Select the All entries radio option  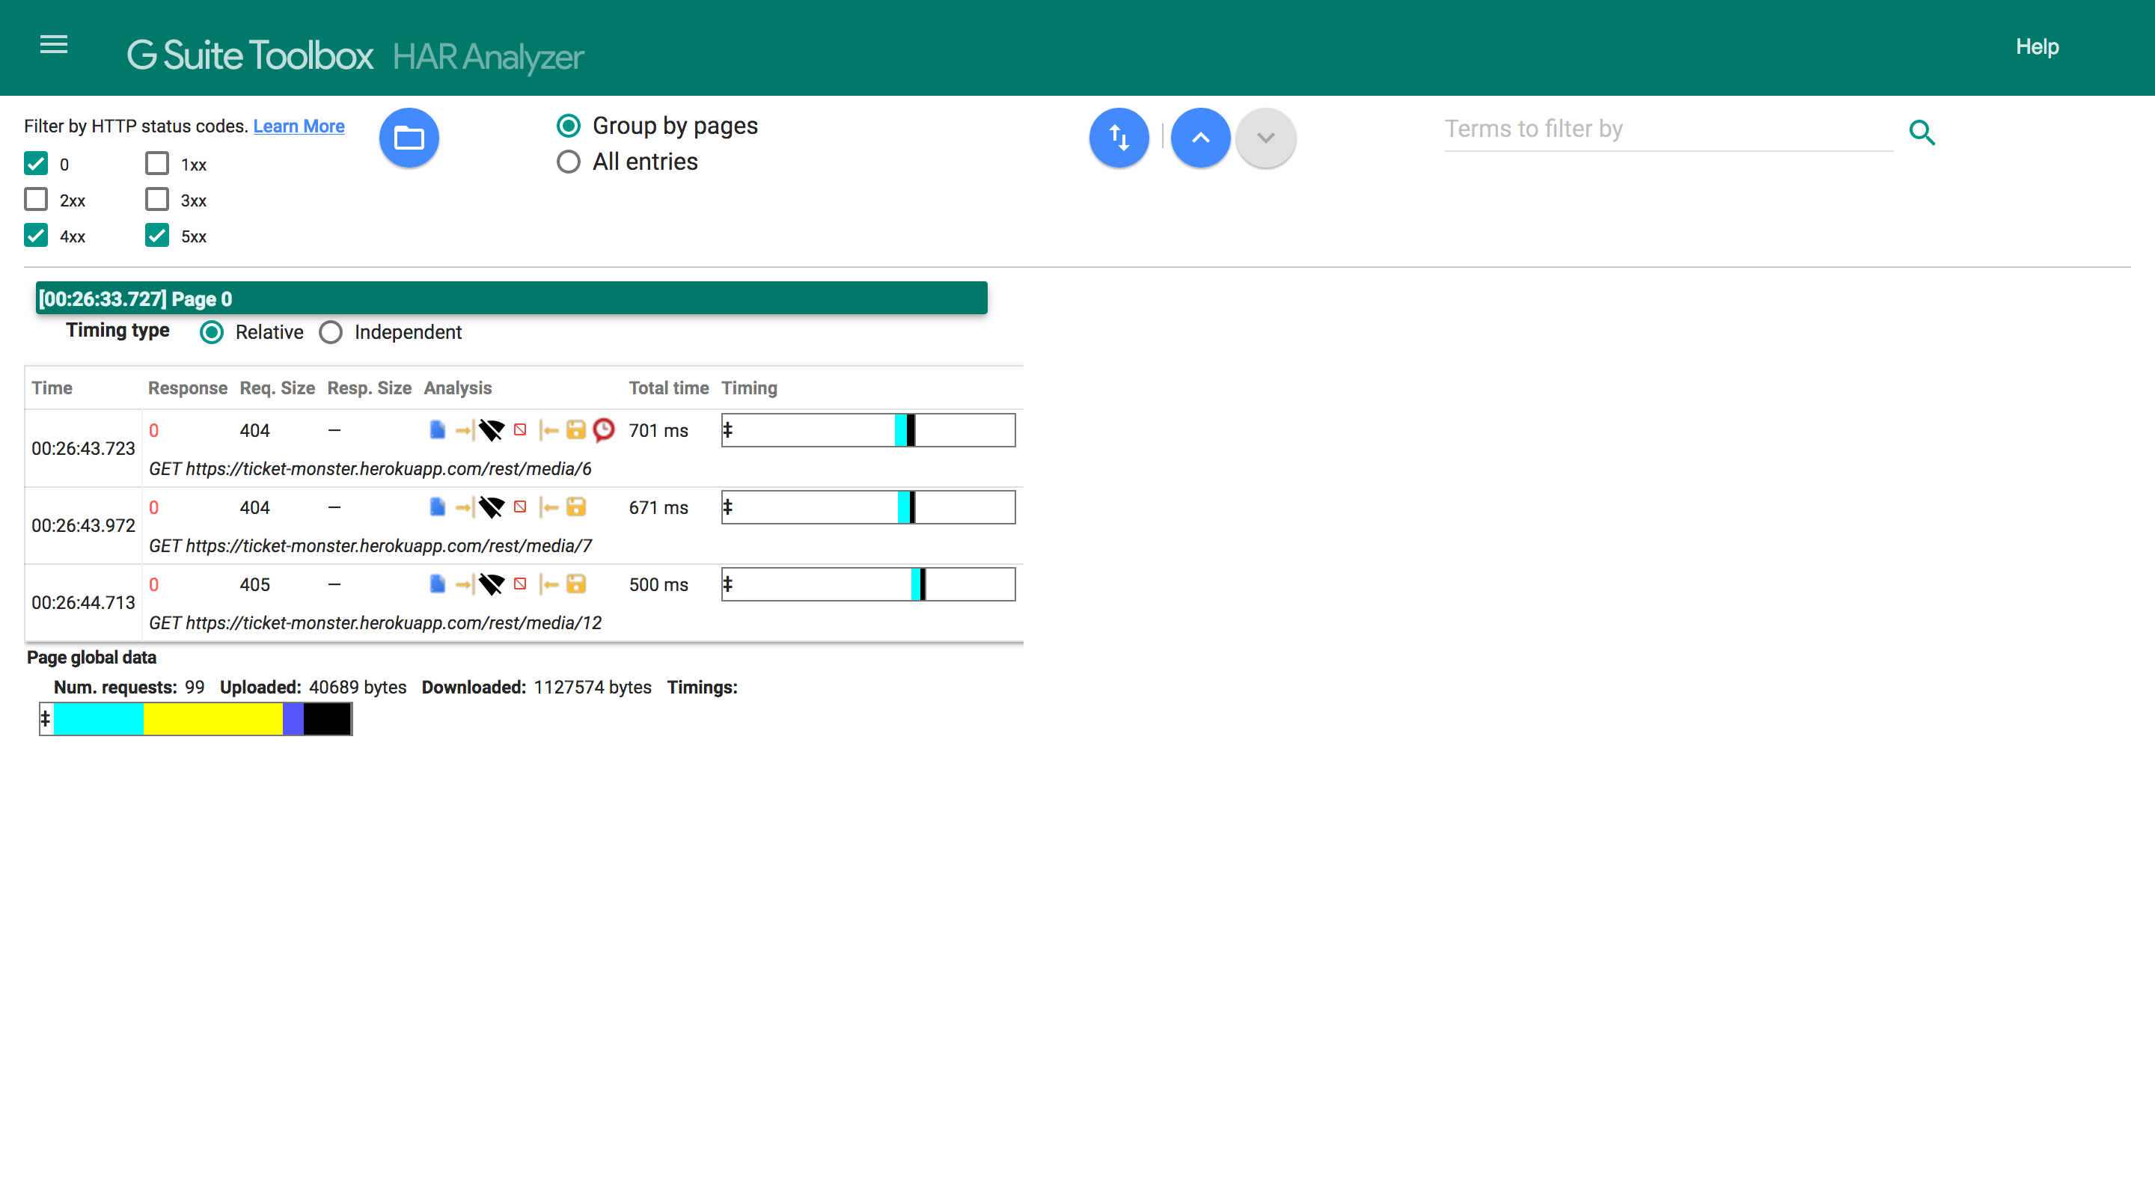tap(568, 162)
